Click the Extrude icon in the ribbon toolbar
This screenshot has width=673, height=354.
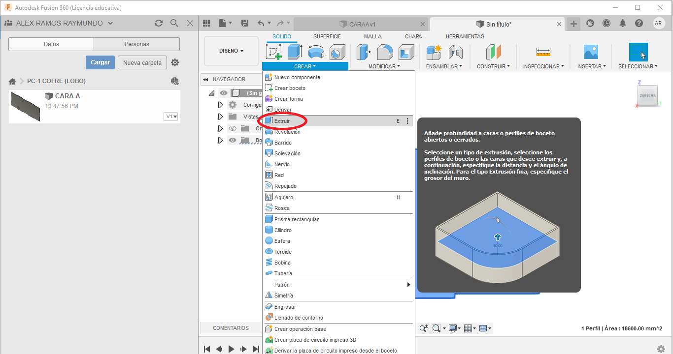(x=295, y=52)
